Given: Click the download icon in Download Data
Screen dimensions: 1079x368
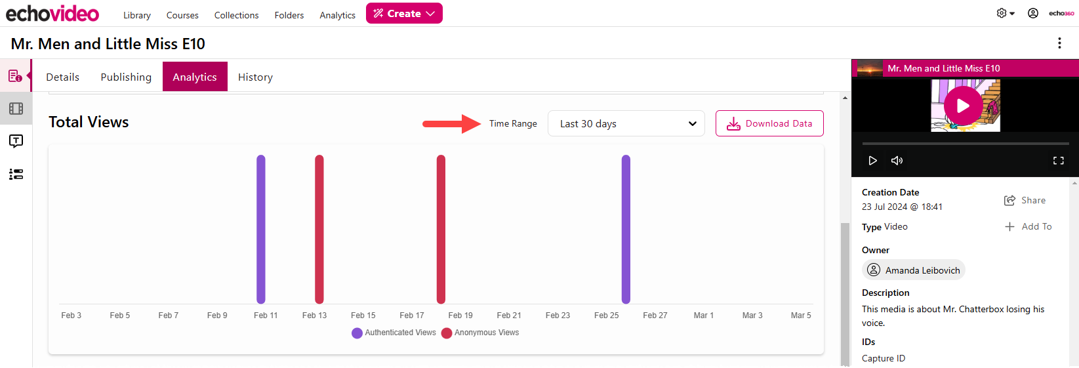Looking at the screenshot, I should pos(733,123).
